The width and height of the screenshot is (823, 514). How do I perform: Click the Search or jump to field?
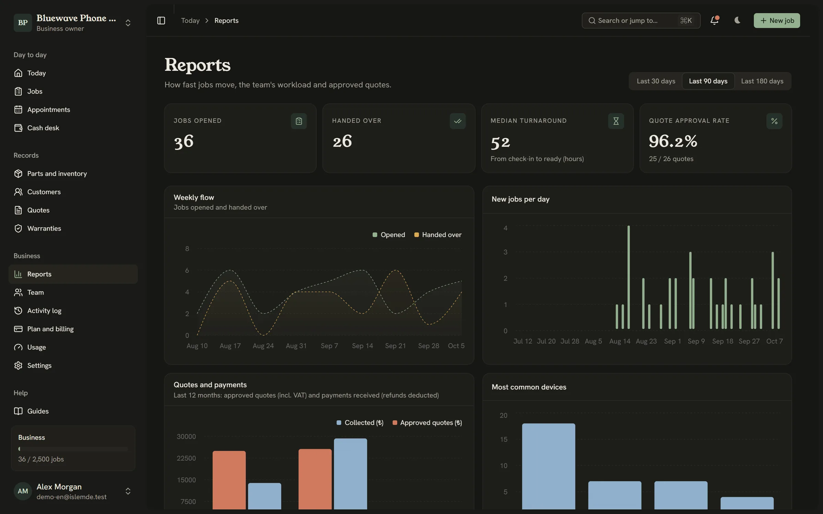(x=641, y=21)
